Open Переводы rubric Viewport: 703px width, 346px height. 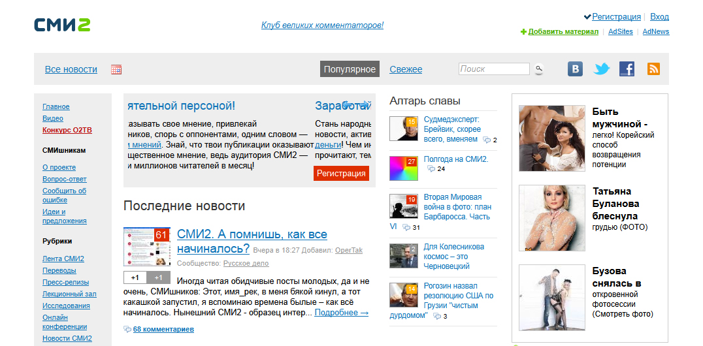(x=59, y=270)
